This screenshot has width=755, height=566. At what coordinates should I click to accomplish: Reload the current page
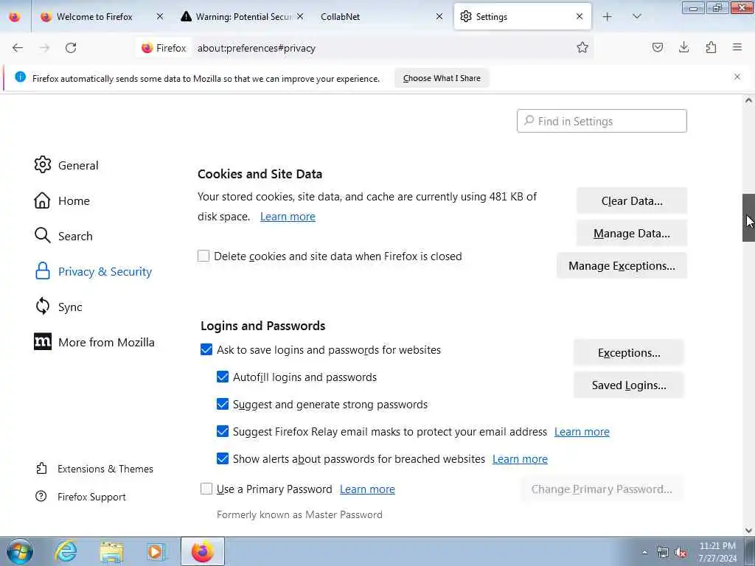[x=71, y=48]
